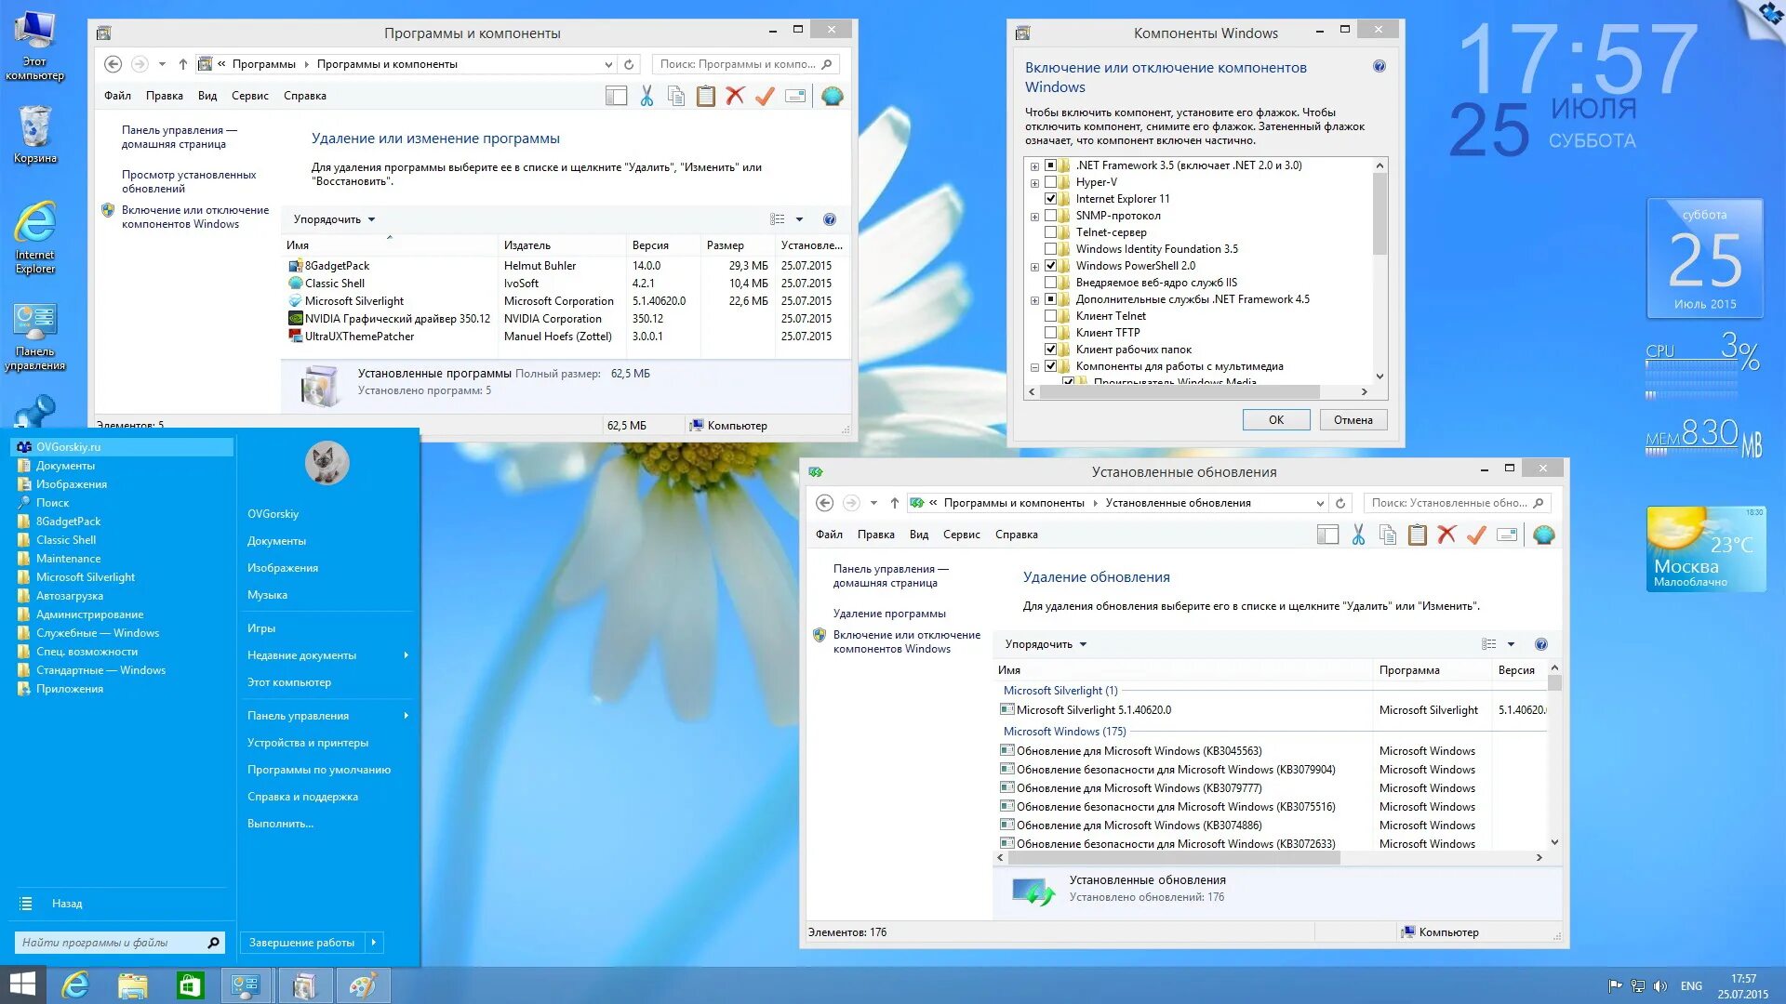Screen dimensions: 1786x1004
Task: Click the red Delete X icon in Updates toolbar
Action: [x=1446, y=535]
